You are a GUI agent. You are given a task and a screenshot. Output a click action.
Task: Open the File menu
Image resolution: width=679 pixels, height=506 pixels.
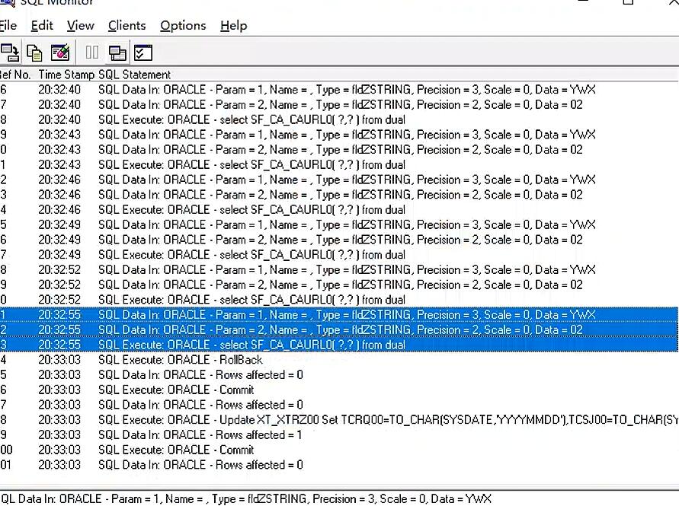[8, 26]
